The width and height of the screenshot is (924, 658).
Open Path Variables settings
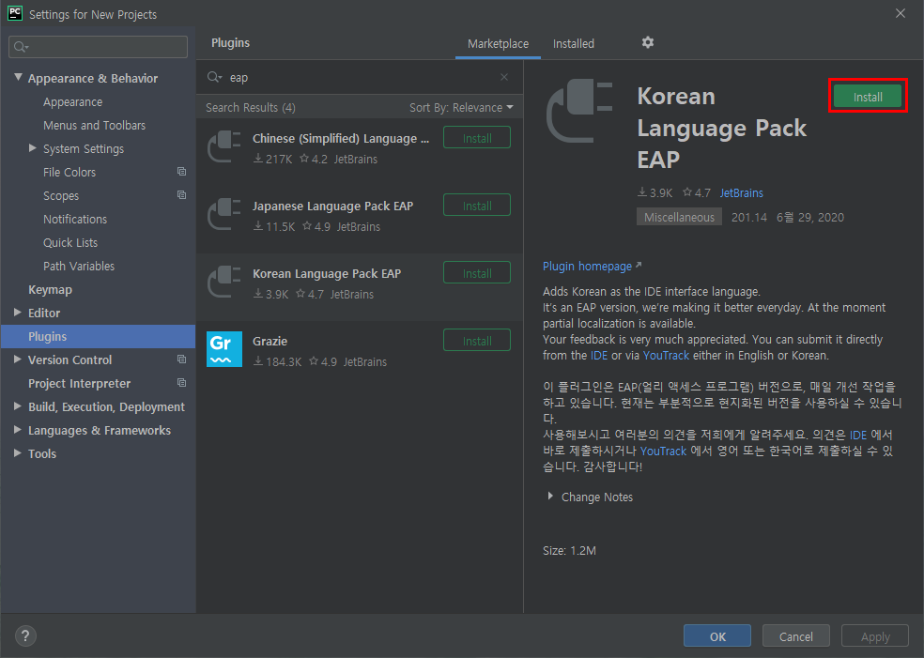point(78,267)
